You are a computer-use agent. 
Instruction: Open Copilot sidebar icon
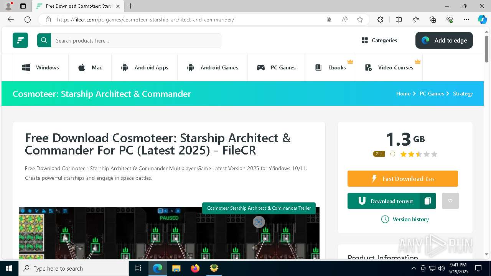[482, 20]
